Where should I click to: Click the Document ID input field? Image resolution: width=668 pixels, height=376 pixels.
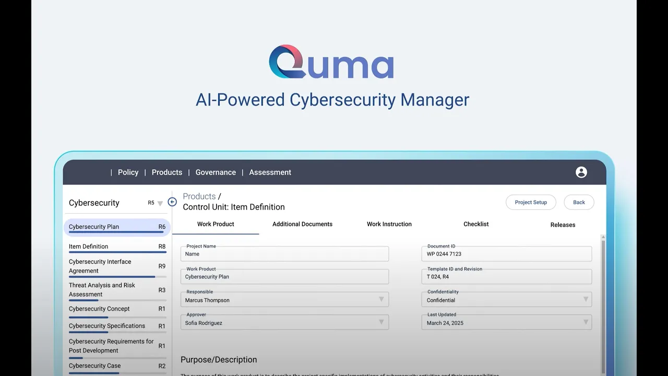coord(506,254)
